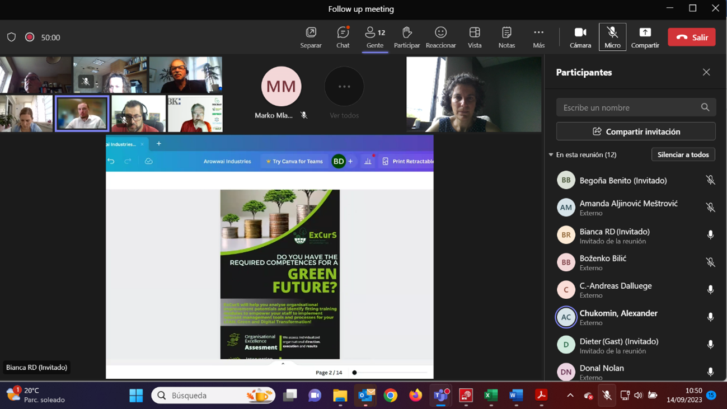Open Canva analytics chart icon
Viewport: 727px width, 409px height.
[368, 161]
